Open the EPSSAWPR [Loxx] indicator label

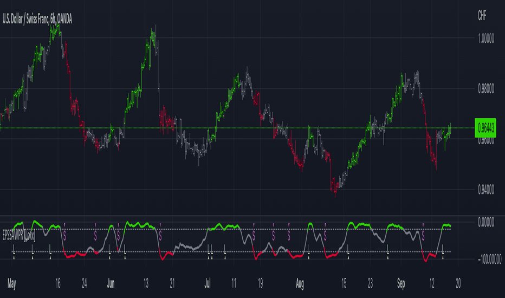coord(18,236)
